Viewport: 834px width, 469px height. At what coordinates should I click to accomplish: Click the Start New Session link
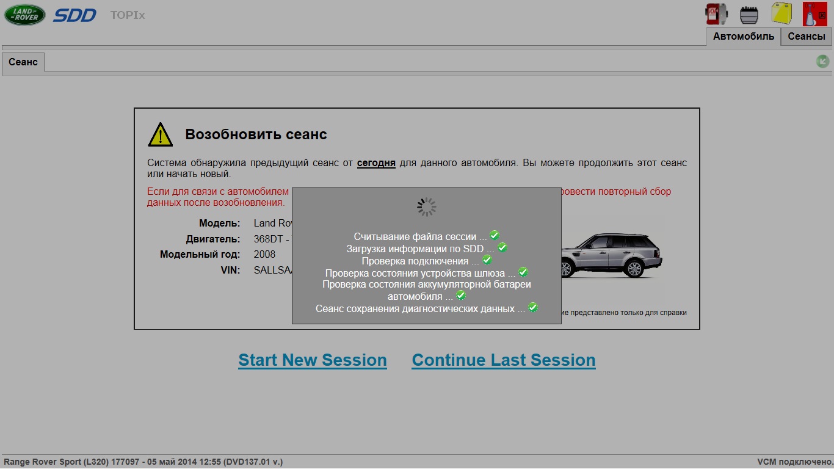[x=313, y=360]
